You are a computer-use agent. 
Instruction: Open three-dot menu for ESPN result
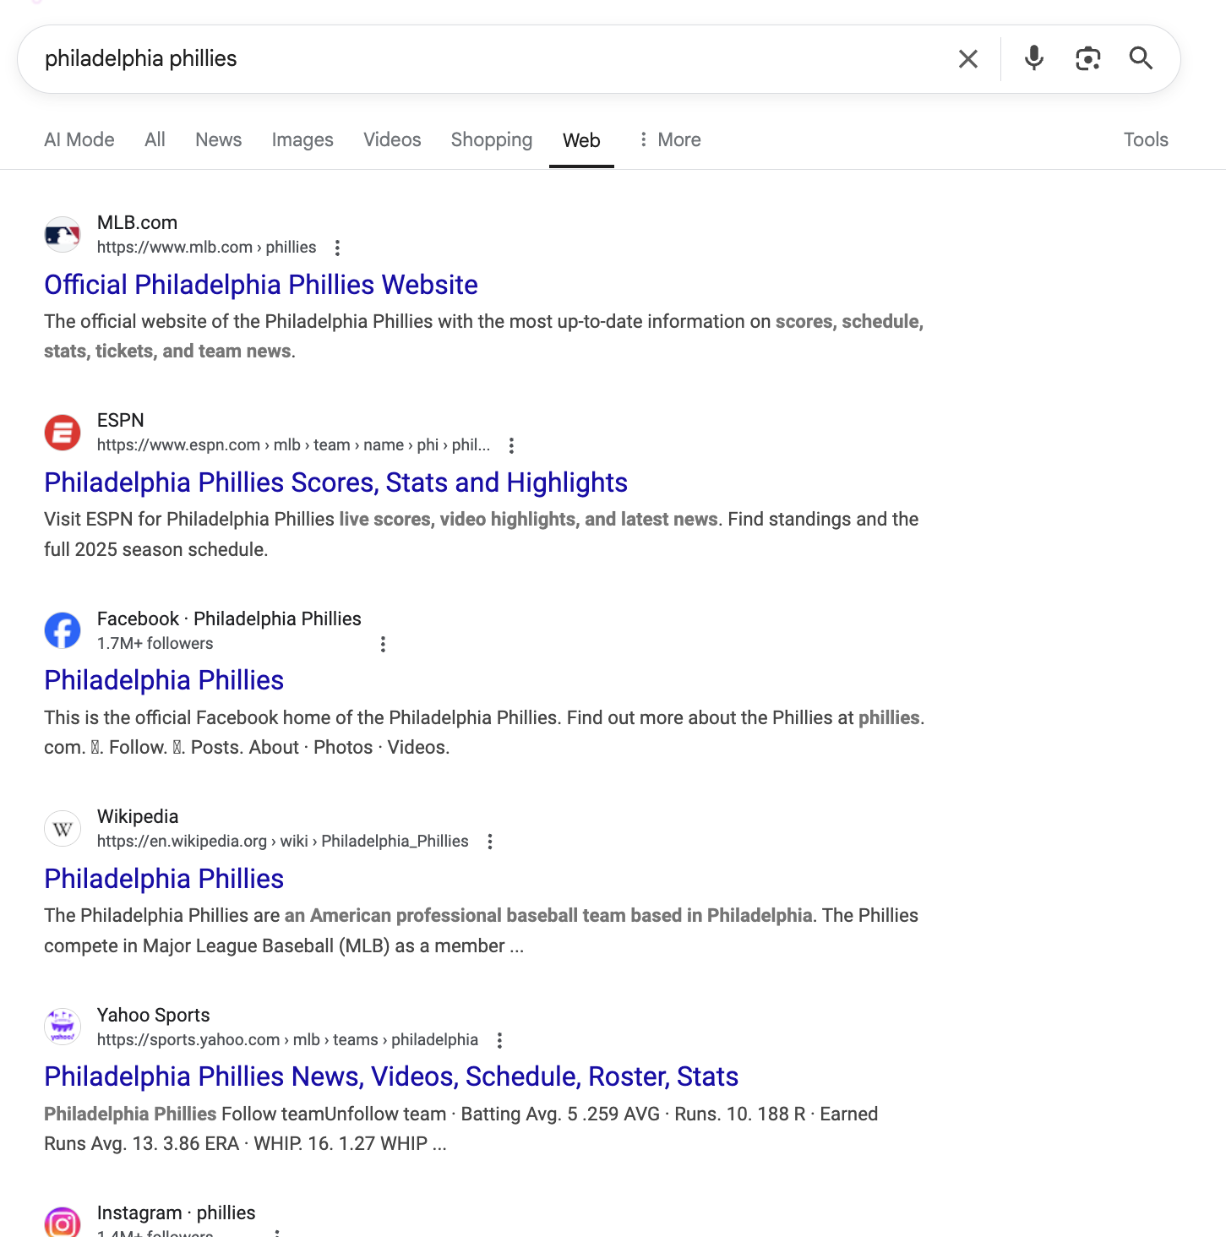click(x=511, y=445)
